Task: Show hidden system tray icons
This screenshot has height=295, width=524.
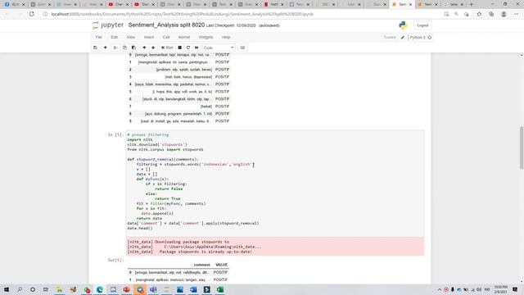Action: (x=439, y=289)
